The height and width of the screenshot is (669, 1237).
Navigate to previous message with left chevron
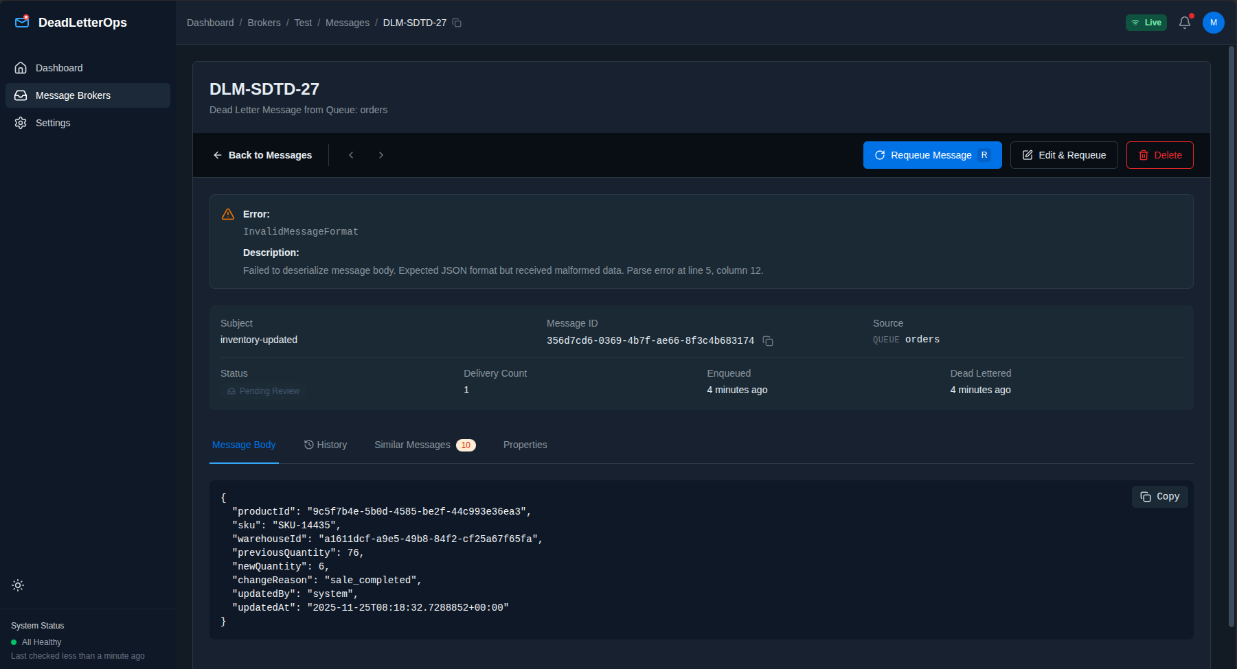coord(351,155)
